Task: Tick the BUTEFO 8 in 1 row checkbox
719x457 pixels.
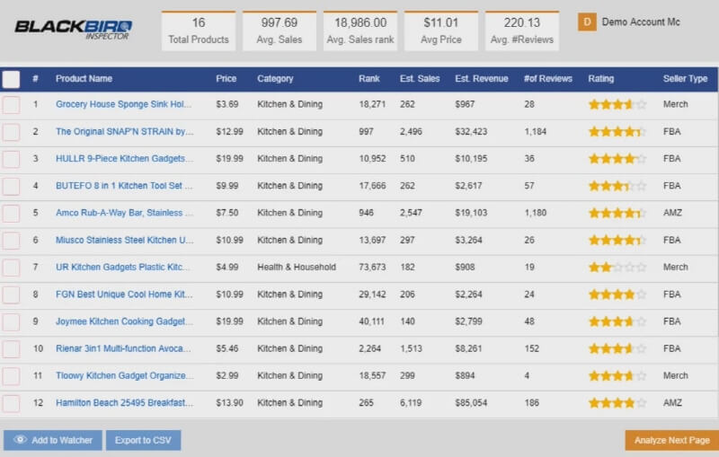Action: click(11, 186)
